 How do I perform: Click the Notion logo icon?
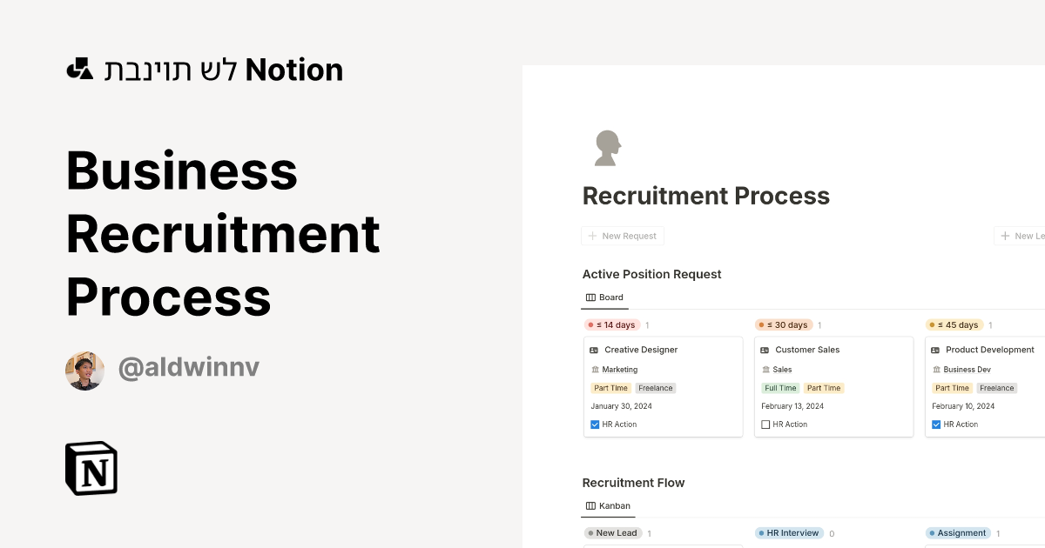(91, 468)
